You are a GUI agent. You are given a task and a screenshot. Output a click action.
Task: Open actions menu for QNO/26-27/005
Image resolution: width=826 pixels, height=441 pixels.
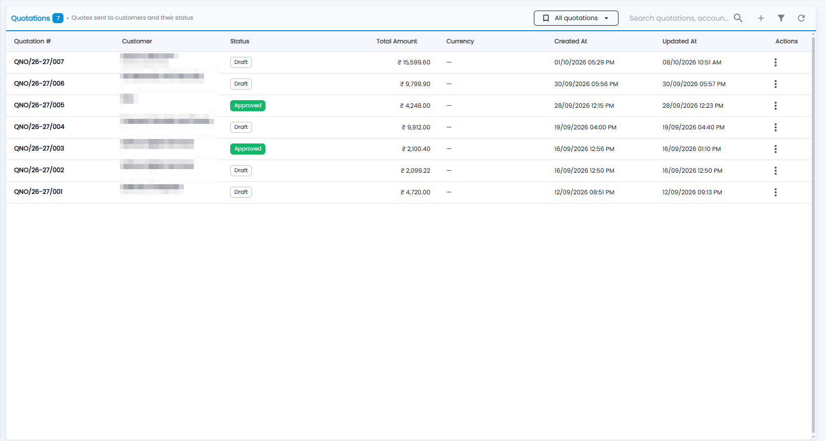pyautogui.click(x=776, y=106)
